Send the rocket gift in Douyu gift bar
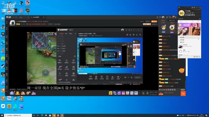Image resolution: width=209 pixels, height=117 pixels. click(115, 93)
